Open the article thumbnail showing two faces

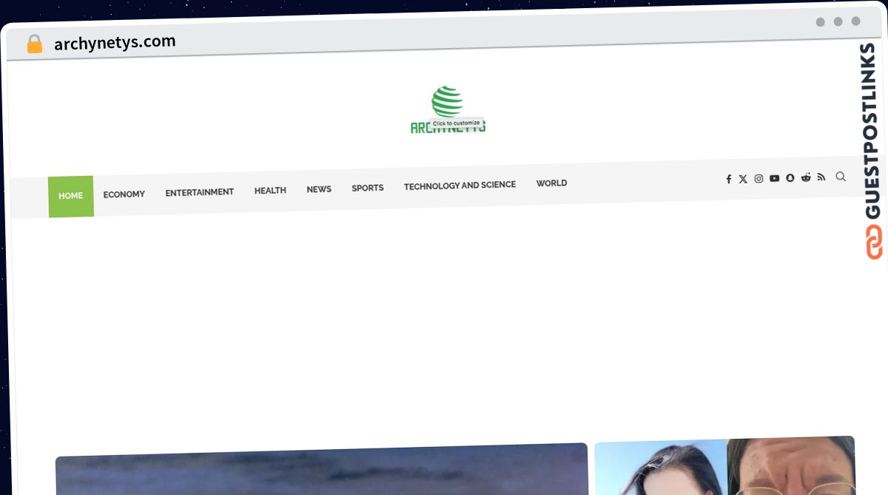[x=724, y=465]
